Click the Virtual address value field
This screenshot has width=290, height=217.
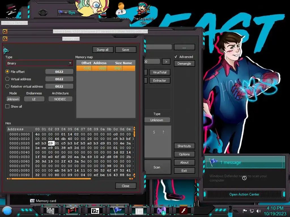[59, 79]
